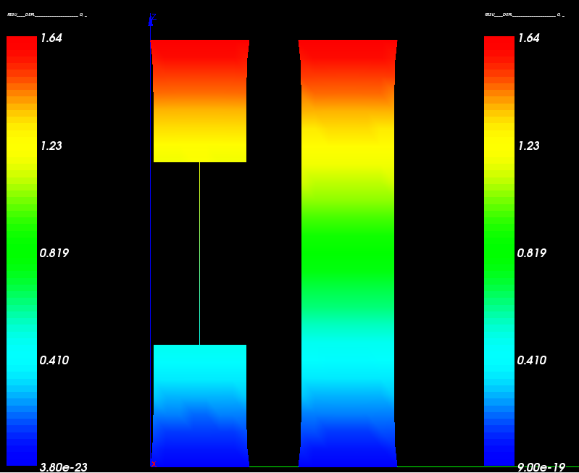Select the 3.80e-23 minimum value label
The image size is (579, 473).
[x=63, y=467]
